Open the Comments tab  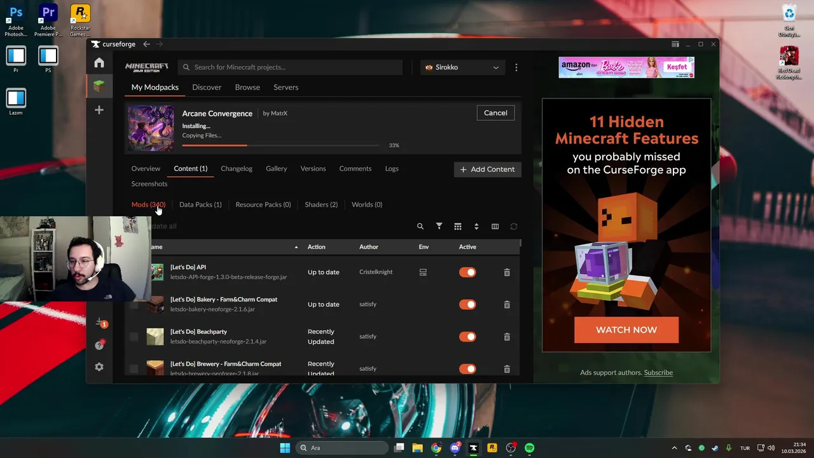click(355, 169)
